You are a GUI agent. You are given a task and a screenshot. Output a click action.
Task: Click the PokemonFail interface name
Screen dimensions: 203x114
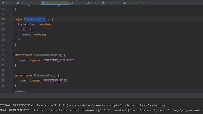point(45,75)
